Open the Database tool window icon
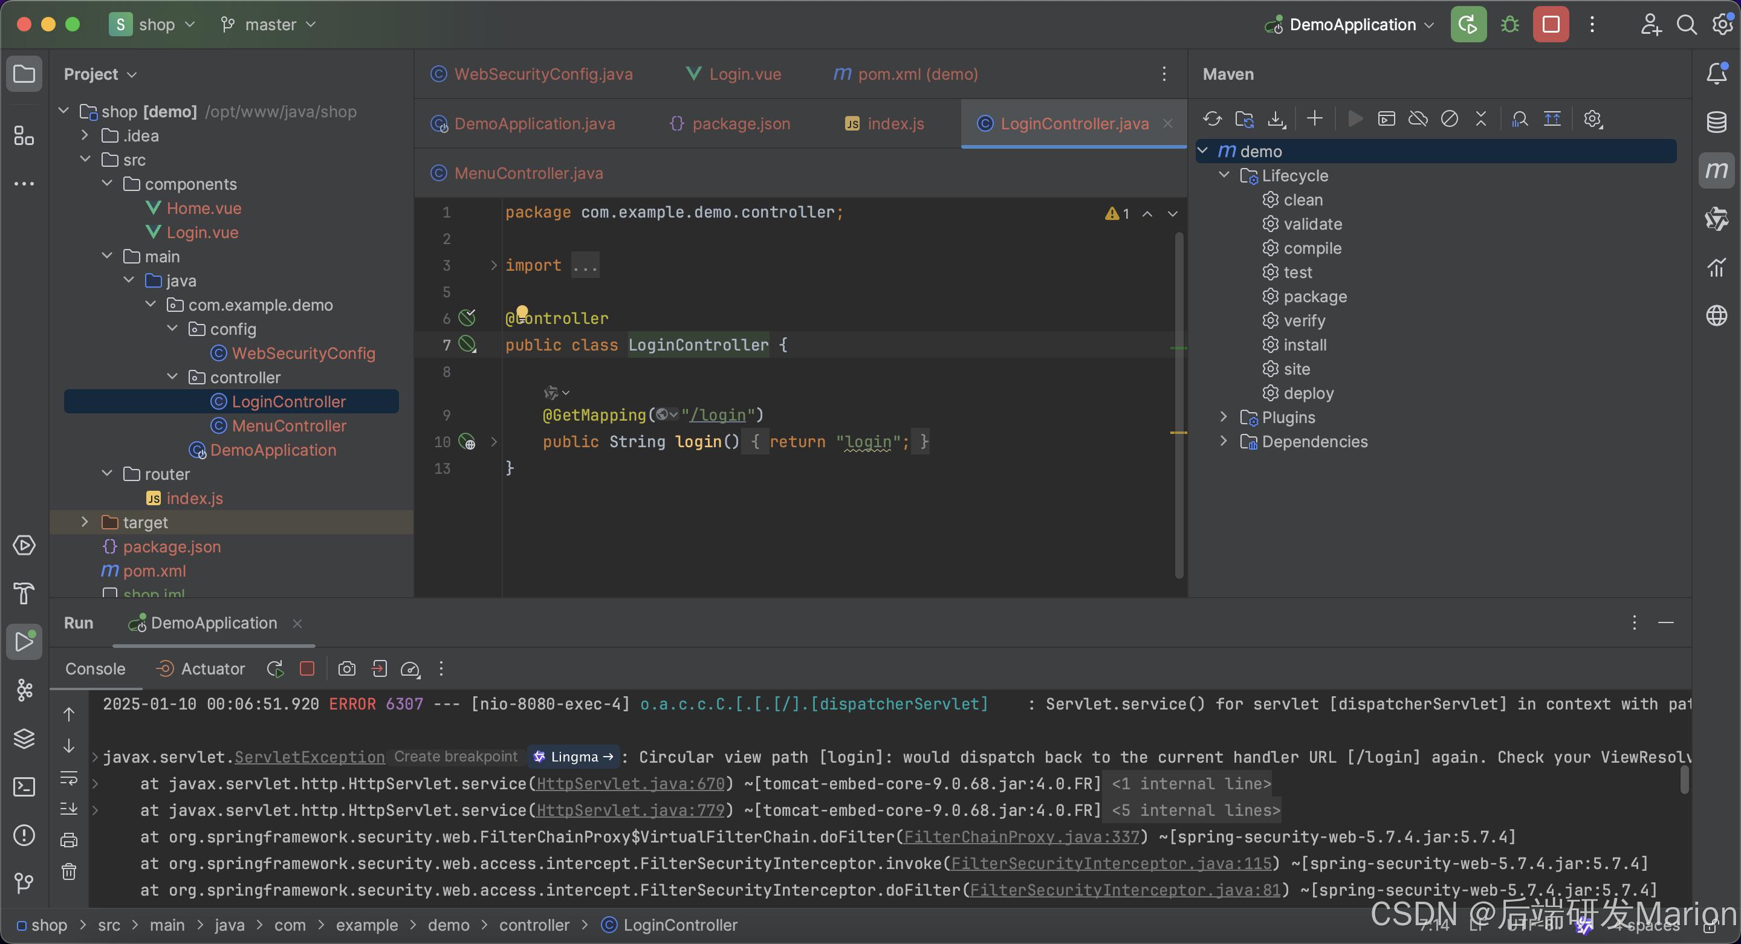The width and height of the screenshot is (1741, 944). 1716,122
